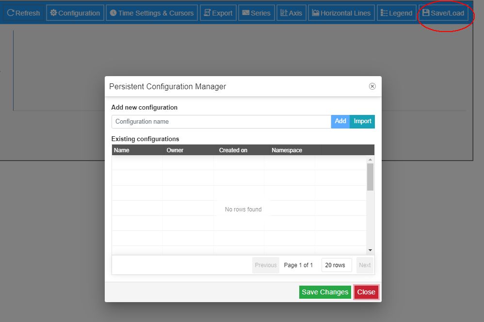Click the Refresh toolbar button

[23, 13]
